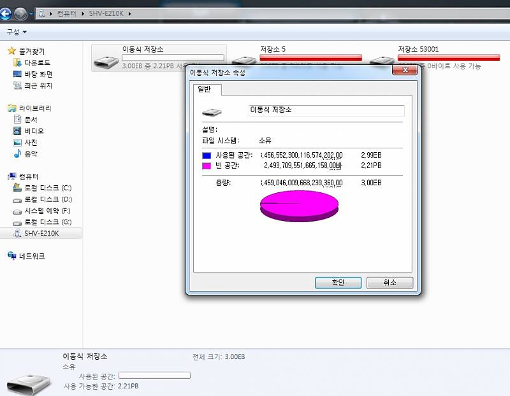The width and height of the screenshot is (510, 396).
Task: Click the Forward navigation arrow button
Action: point(21,13)
